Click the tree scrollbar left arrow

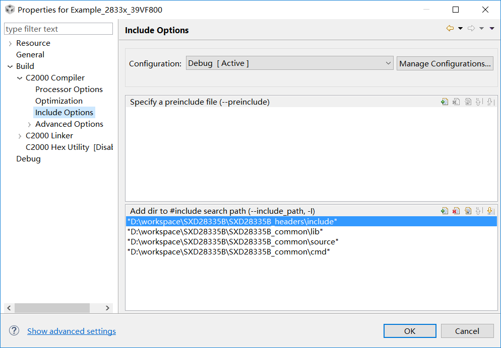(9, 308)
